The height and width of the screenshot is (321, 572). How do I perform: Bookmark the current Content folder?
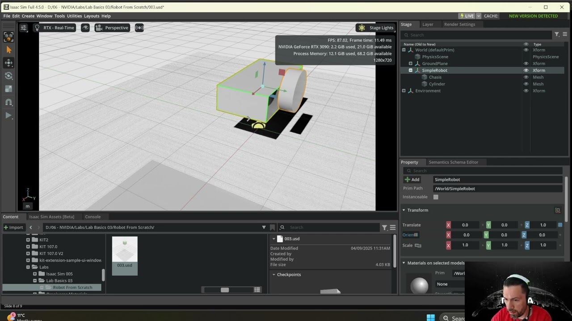(272, 227)
